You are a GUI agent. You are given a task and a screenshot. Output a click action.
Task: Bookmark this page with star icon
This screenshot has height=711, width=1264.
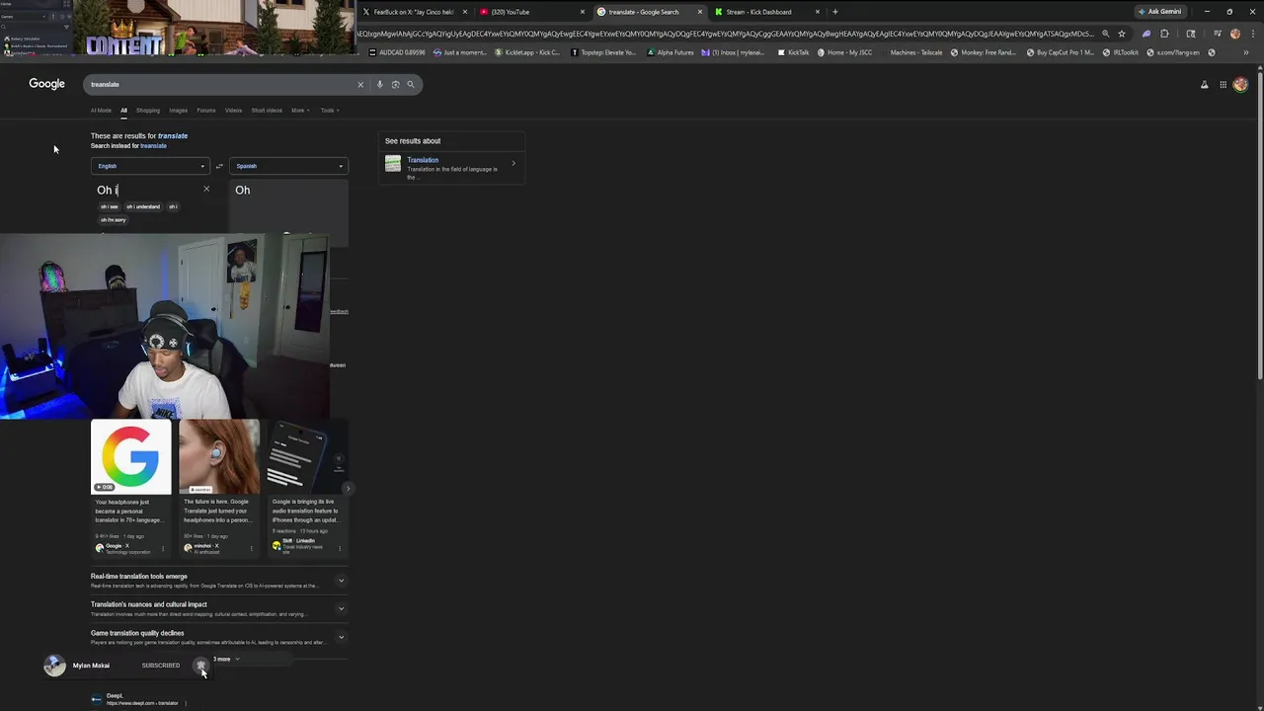coord(1122,34)
